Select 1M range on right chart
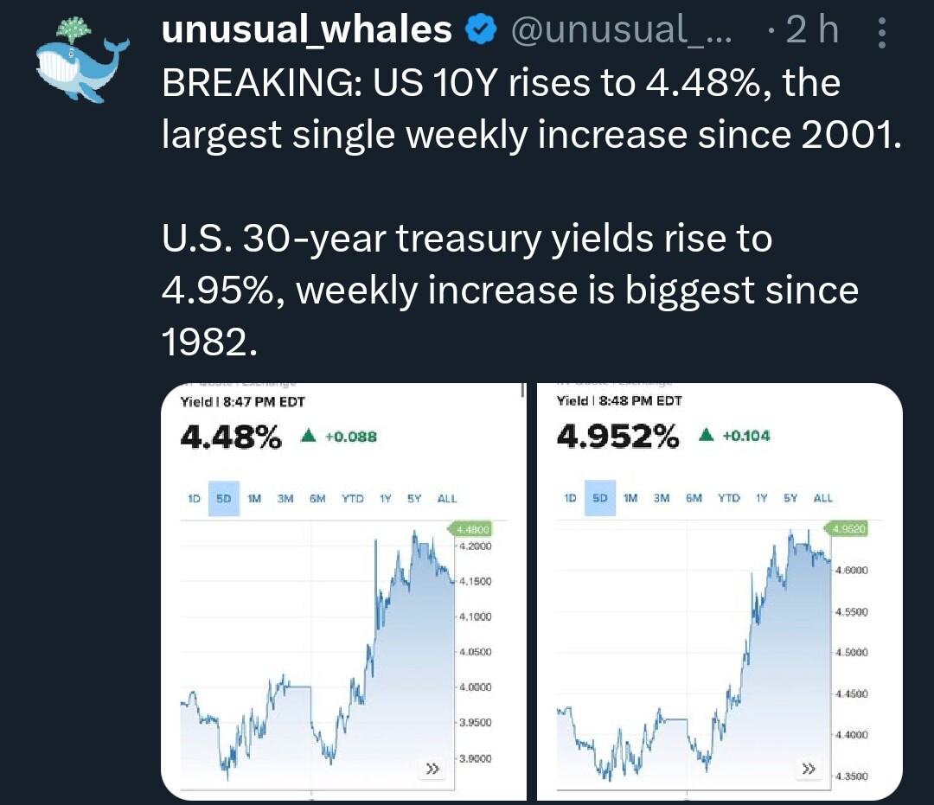This screenshot has width=934, height=805. [x=630, y=498]
